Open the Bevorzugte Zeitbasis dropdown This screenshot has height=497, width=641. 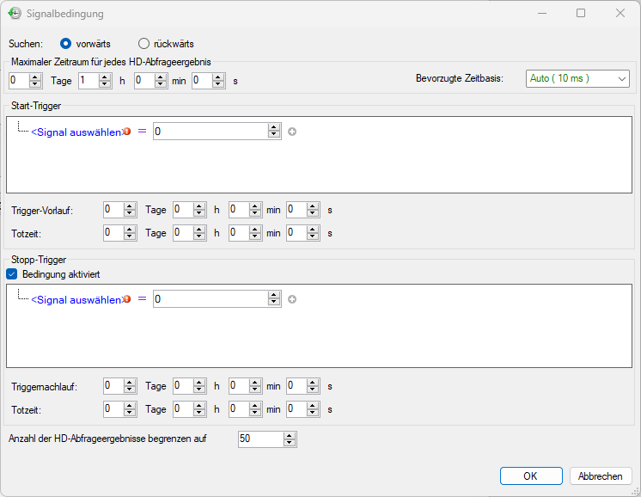577,79
